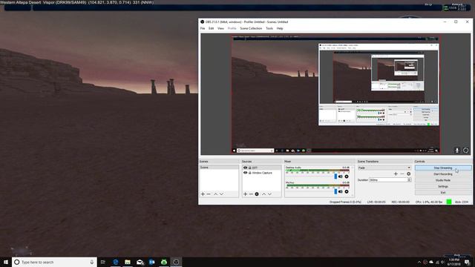Remove the selected scene with the minus icon

[x=209, y=194]
